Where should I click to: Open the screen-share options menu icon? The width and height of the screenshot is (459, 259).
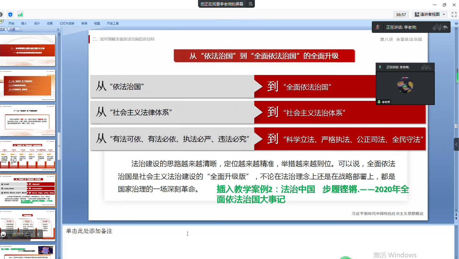(x=250, y=4)
